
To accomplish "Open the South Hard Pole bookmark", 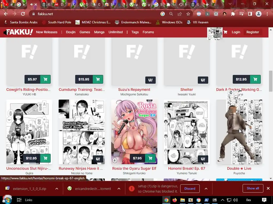I will tap(57, 22).
